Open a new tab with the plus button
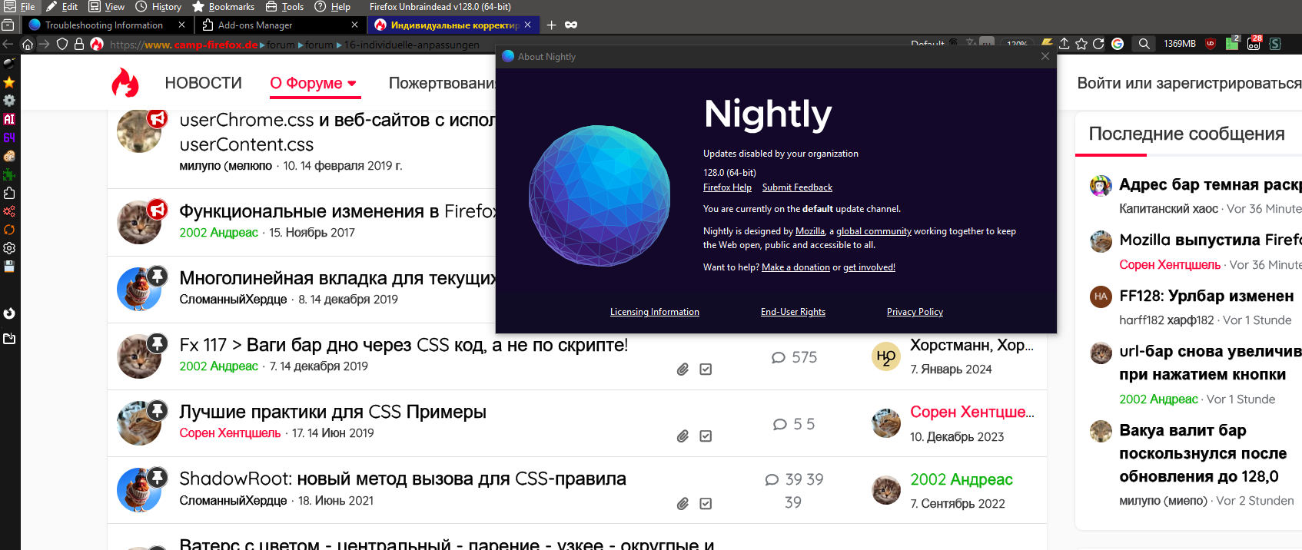This screenshot has width=1302, height=550. point(551,25)
